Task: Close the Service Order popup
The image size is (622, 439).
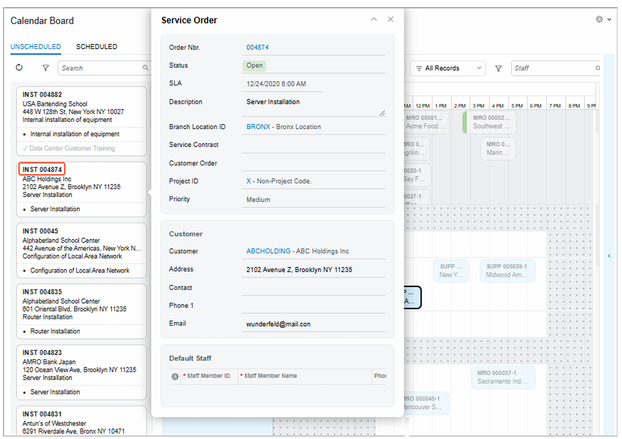Action: pos(390,19)
